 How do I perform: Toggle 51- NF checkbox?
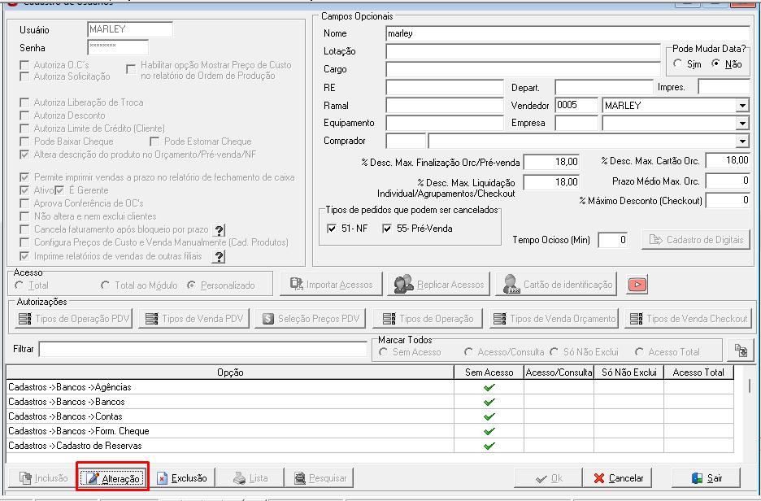pyautogui.click(x=332, y=229)
